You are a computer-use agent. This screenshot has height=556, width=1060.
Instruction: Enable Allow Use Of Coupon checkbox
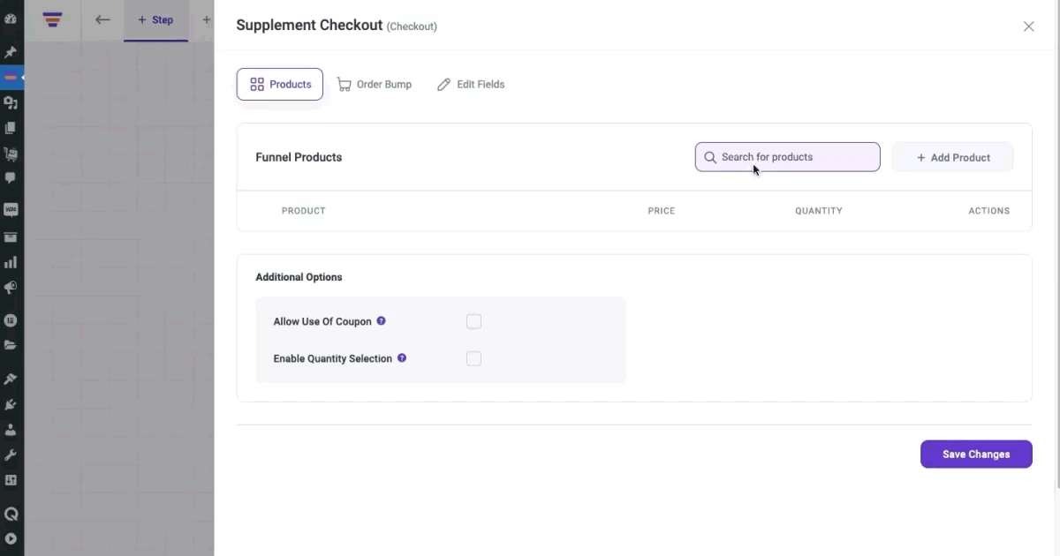point(474,321)
